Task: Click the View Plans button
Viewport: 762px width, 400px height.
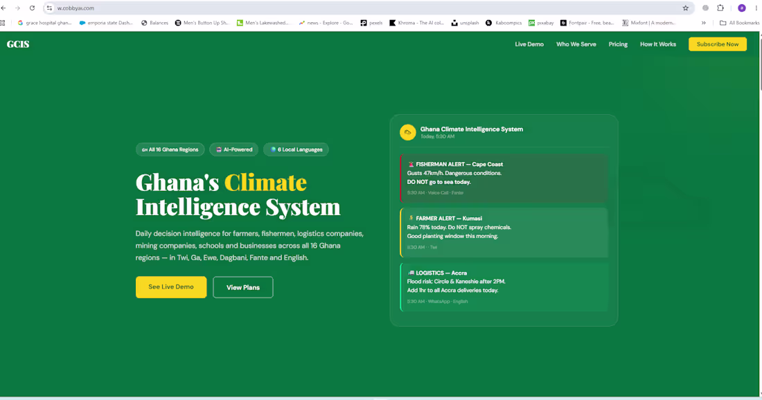Action: (x=243, y=287)
